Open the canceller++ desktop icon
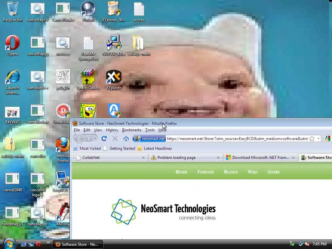The height and width of the screenshot is (249, 332). click(x=38, y=213)
